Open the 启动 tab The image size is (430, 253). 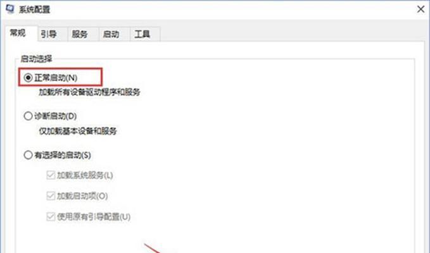coord(111,34)
